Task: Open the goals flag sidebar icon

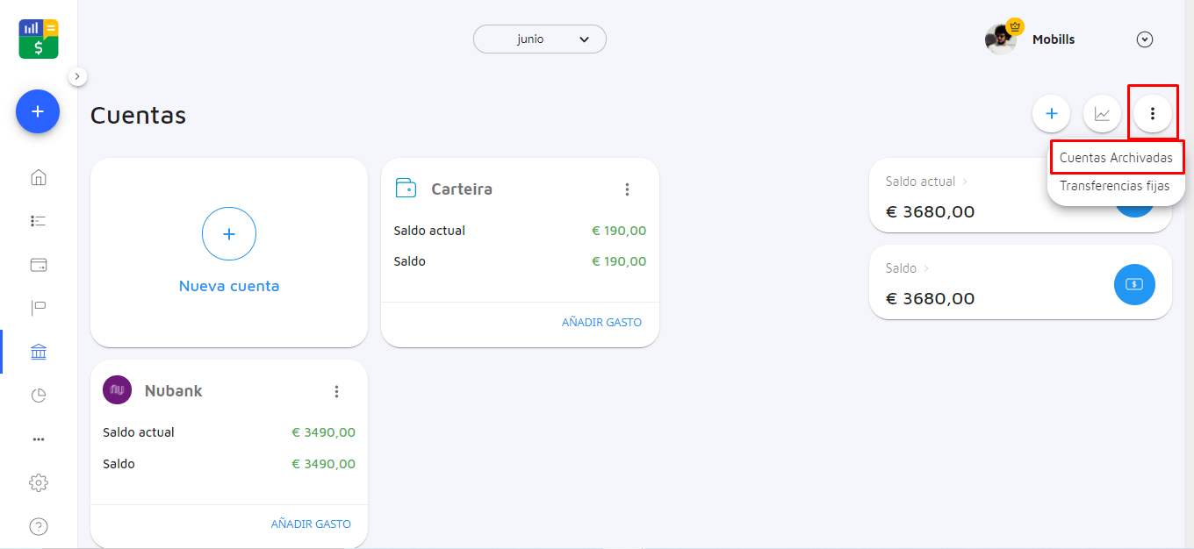Action: [x=39, y=308]
